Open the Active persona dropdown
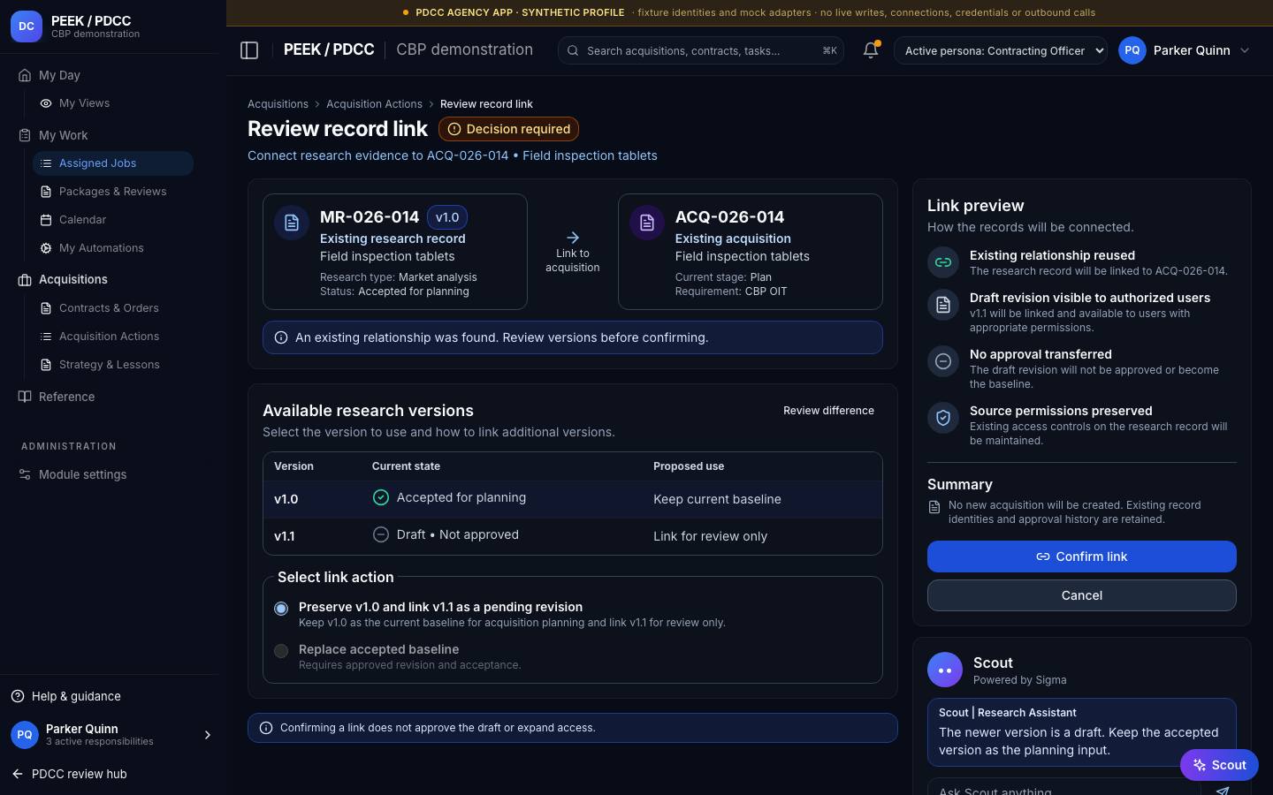1273x795 pixels. [x=1001, y=50]
